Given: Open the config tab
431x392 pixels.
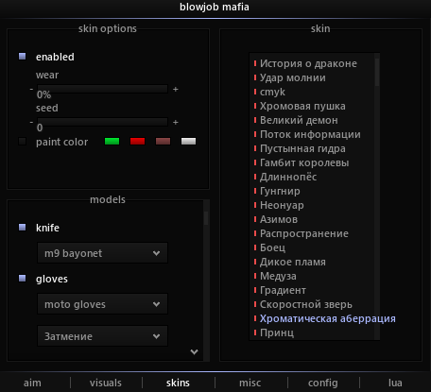Looking at the screenshot, I should click(323, 383).
